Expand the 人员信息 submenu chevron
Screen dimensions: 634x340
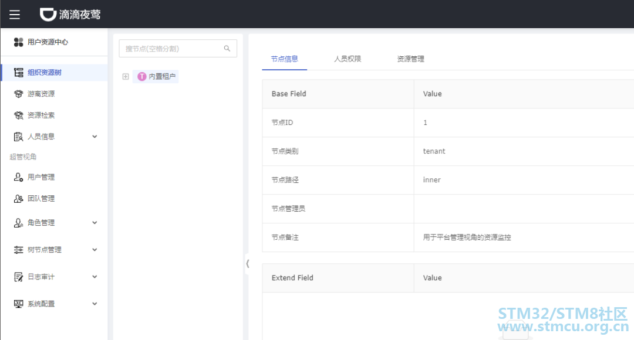95,137
